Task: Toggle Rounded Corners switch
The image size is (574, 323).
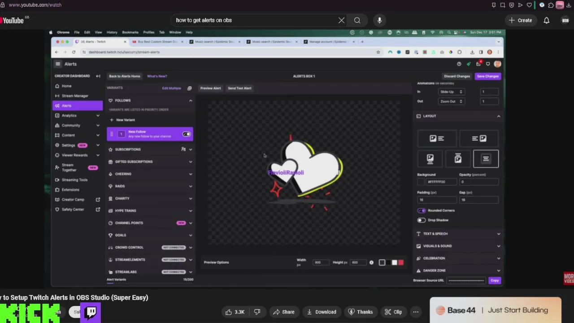Action: [422, 210]
